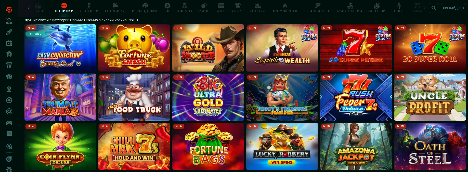Open the soccer ball sports icon
The height and width of the screenshot is (172, 468).
(x=9, y=100)
